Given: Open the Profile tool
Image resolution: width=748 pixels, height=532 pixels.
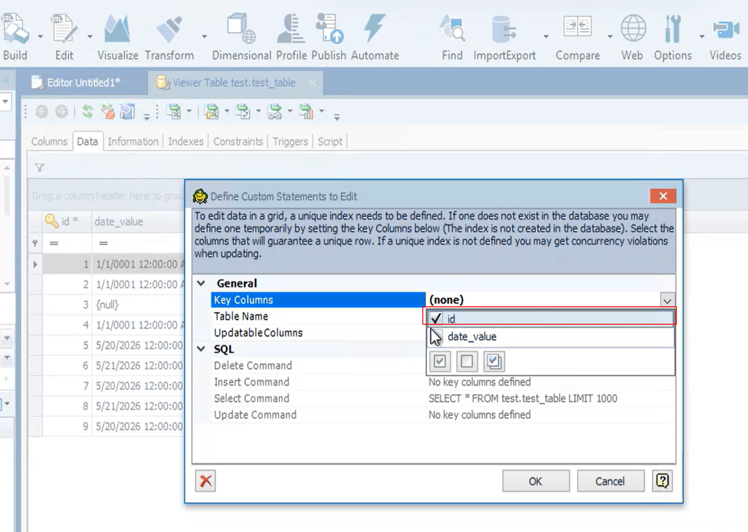Looking at the screenshot, I should 291,37.
